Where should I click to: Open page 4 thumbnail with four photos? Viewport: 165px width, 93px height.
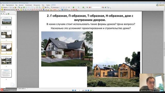pos(6,60)
